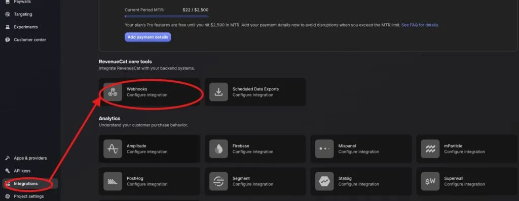
Task: Click the Analytics section heading
Action: [x=109, y=119]
